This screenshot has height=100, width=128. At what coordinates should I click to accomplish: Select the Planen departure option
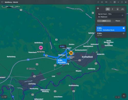pos(118,21)
